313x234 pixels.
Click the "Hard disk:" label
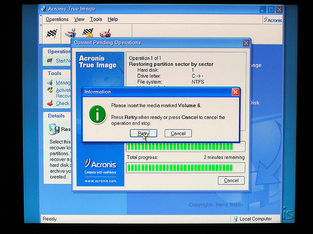coord(148,70)
